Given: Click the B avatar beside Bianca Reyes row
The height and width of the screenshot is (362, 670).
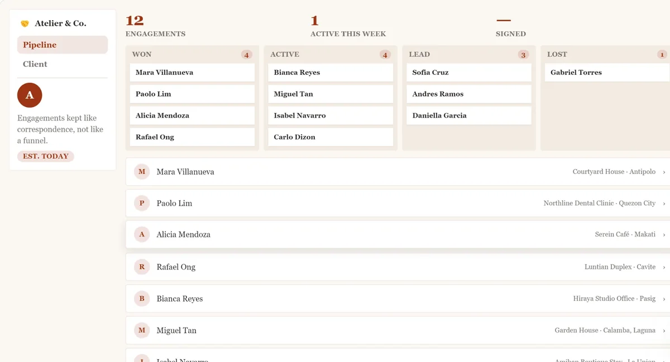Looking at the screenshot, I should [x=142, y=298].
